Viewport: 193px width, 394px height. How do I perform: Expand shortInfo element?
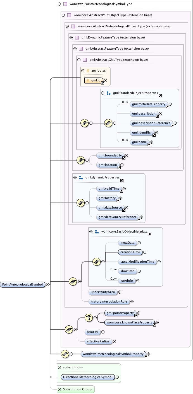point(139,271)
